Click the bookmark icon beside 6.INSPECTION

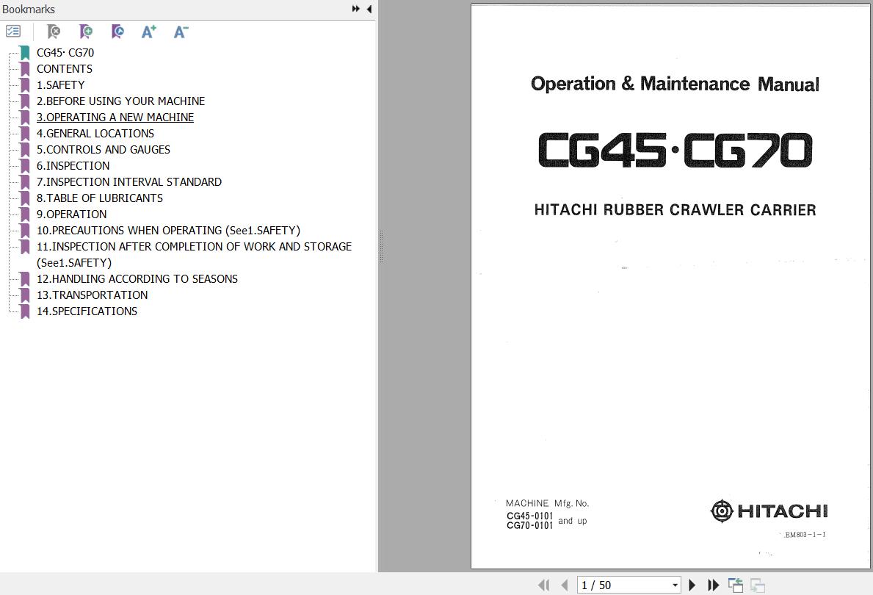point(24,166)
